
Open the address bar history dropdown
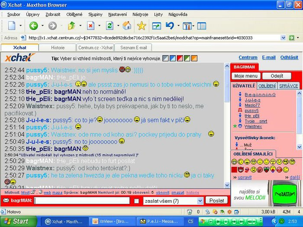click(283, 38)
